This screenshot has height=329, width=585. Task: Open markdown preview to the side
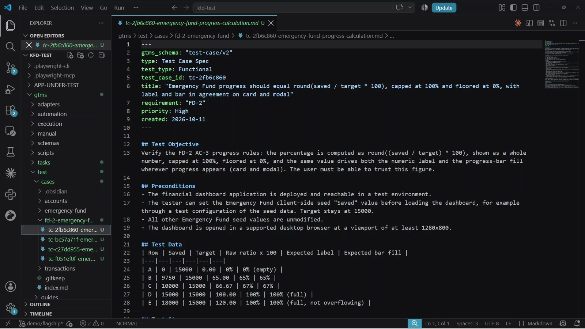click(x=529, y=23)
